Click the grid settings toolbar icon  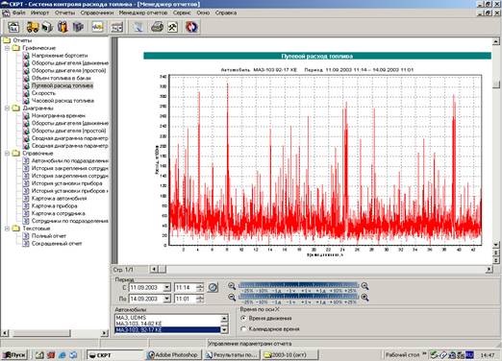(116, 27)
